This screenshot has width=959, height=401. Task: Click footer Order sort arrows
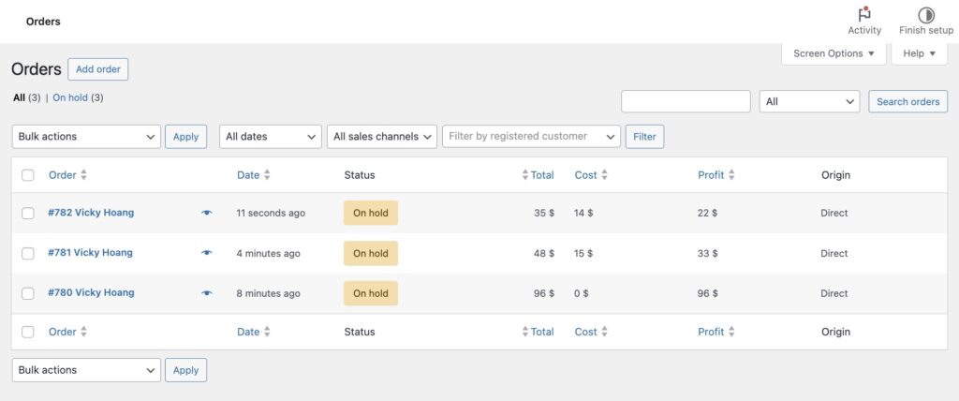pyautogui.click(x=83, y=332)
